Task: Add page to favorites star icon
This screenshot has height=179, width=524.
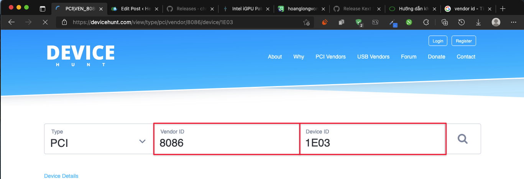Action: 306,22
